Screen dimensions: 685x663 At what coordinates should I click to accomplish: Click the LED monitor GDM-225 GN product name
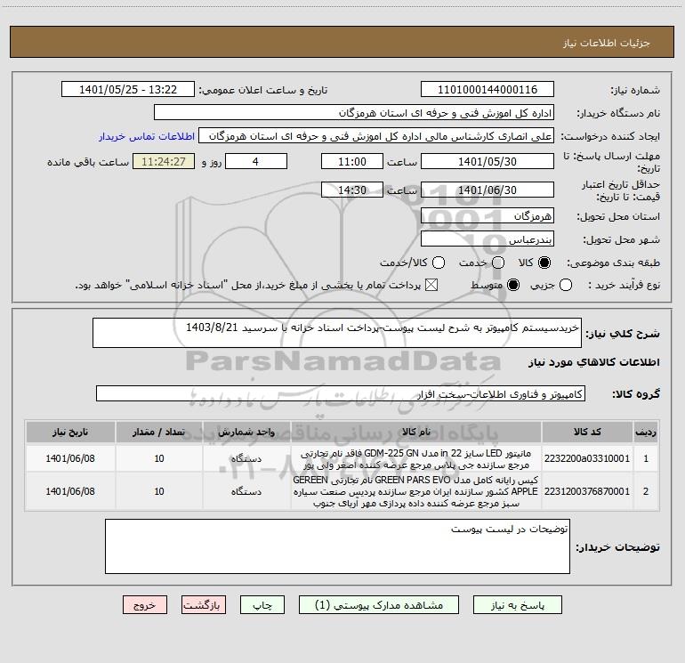(x=416, y=459)
